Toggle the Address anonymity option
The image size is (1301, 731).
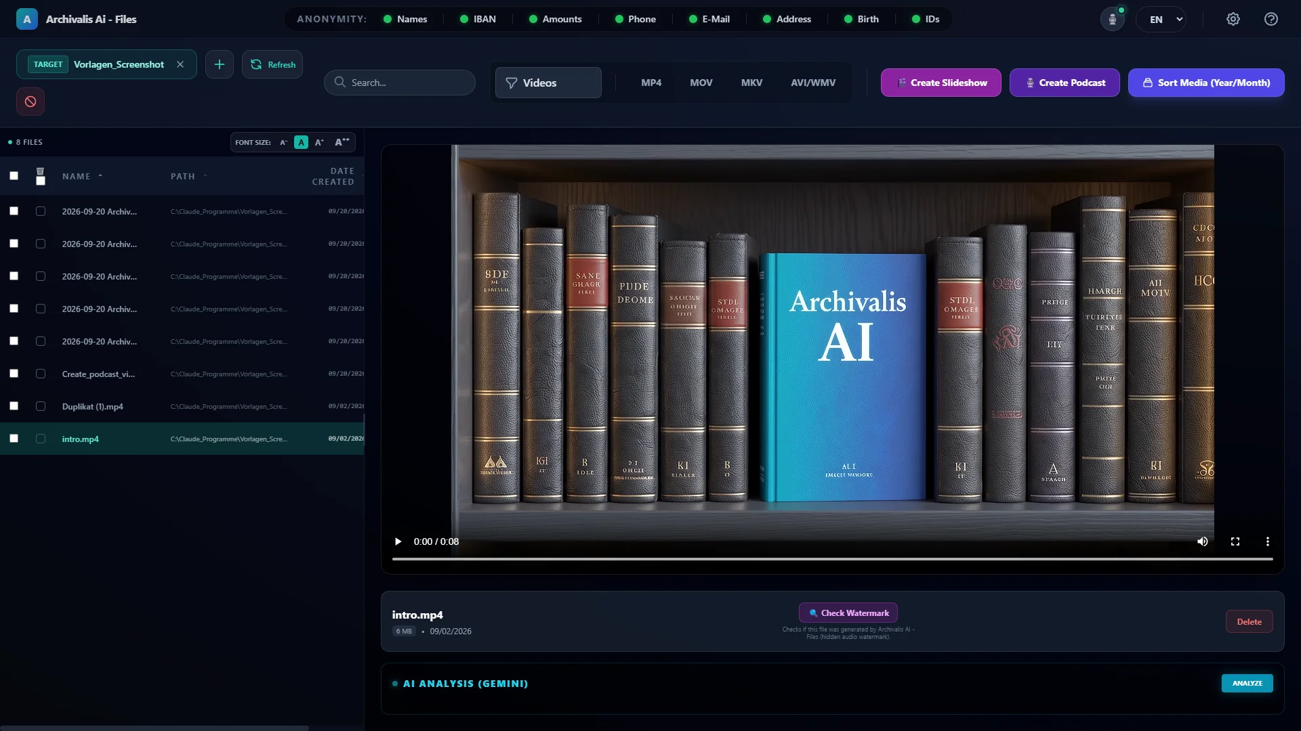click(x=787, y=19)
